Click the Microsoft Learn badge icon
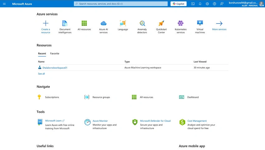The image size is (265, 150). [40, 122]
